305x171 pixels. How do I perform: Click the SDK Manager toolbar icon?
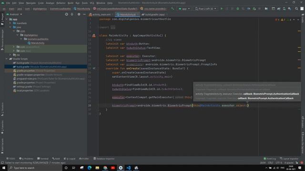click(290, 9)
